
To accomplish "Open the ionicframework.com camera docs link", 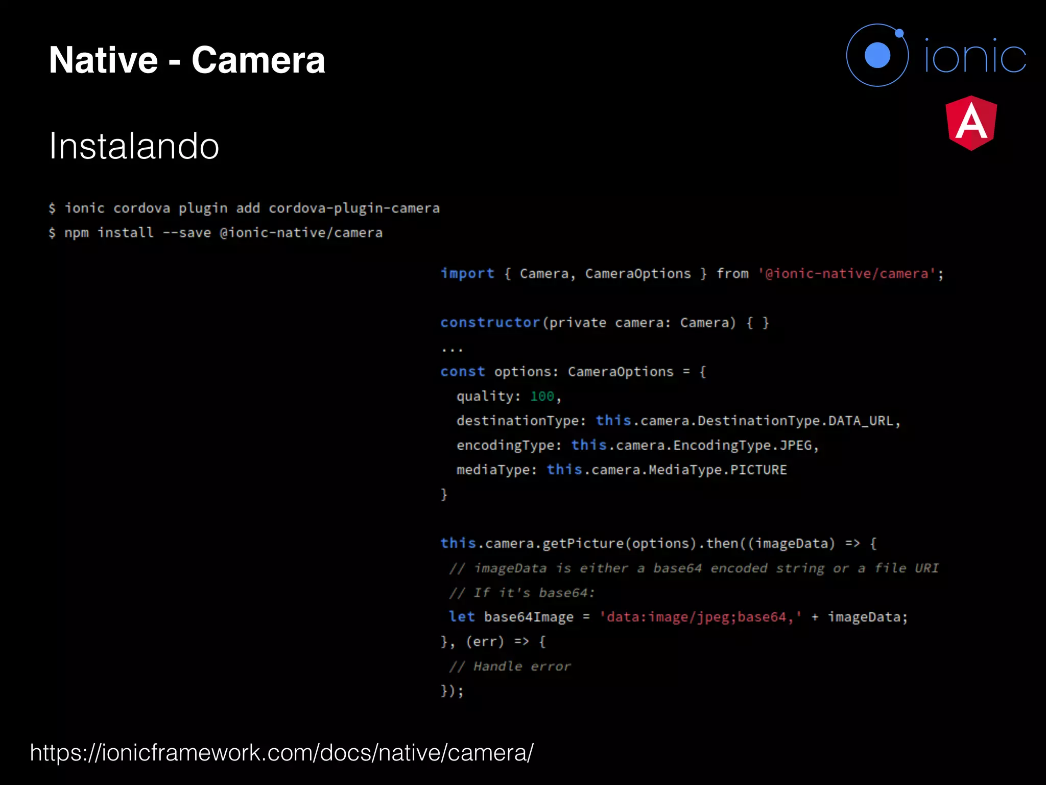I will pyautogui.click(x=282, y=752).
